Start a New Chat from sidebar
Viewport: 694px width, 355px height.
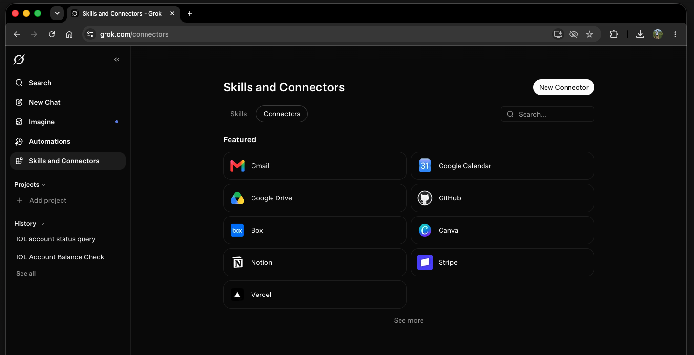coord(68,102)
